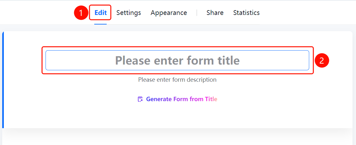This screenshot has height=145, width=356.
Task: Click blank header area right of Statistics
Action: 307,13
